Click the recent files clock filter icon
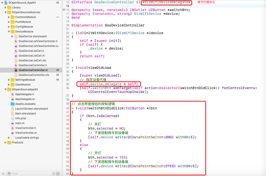 pos(53,174)
